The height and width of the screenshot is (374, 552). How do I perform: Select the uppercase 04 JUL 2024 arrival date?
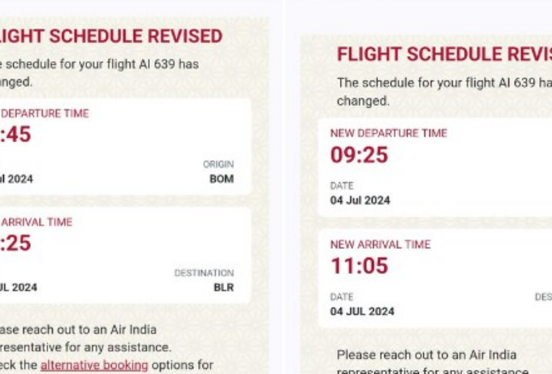coord(362,312)
